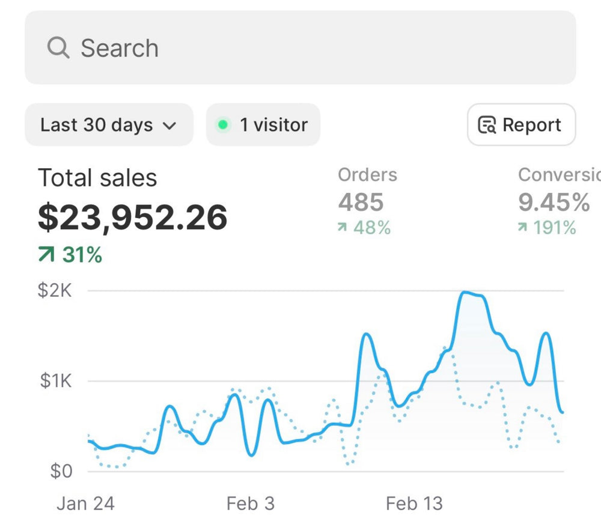Open the Last 30 days date dropdown
This screenshot has height=521, width=601.
[108, 125]
